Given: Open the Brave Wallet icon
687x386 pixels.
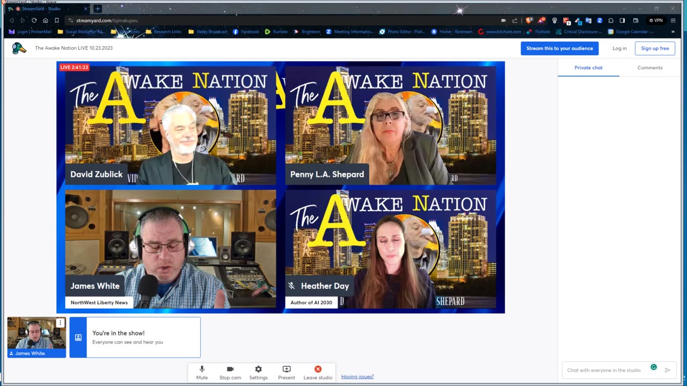Looking at the screenshot, I should pos(635,20).
